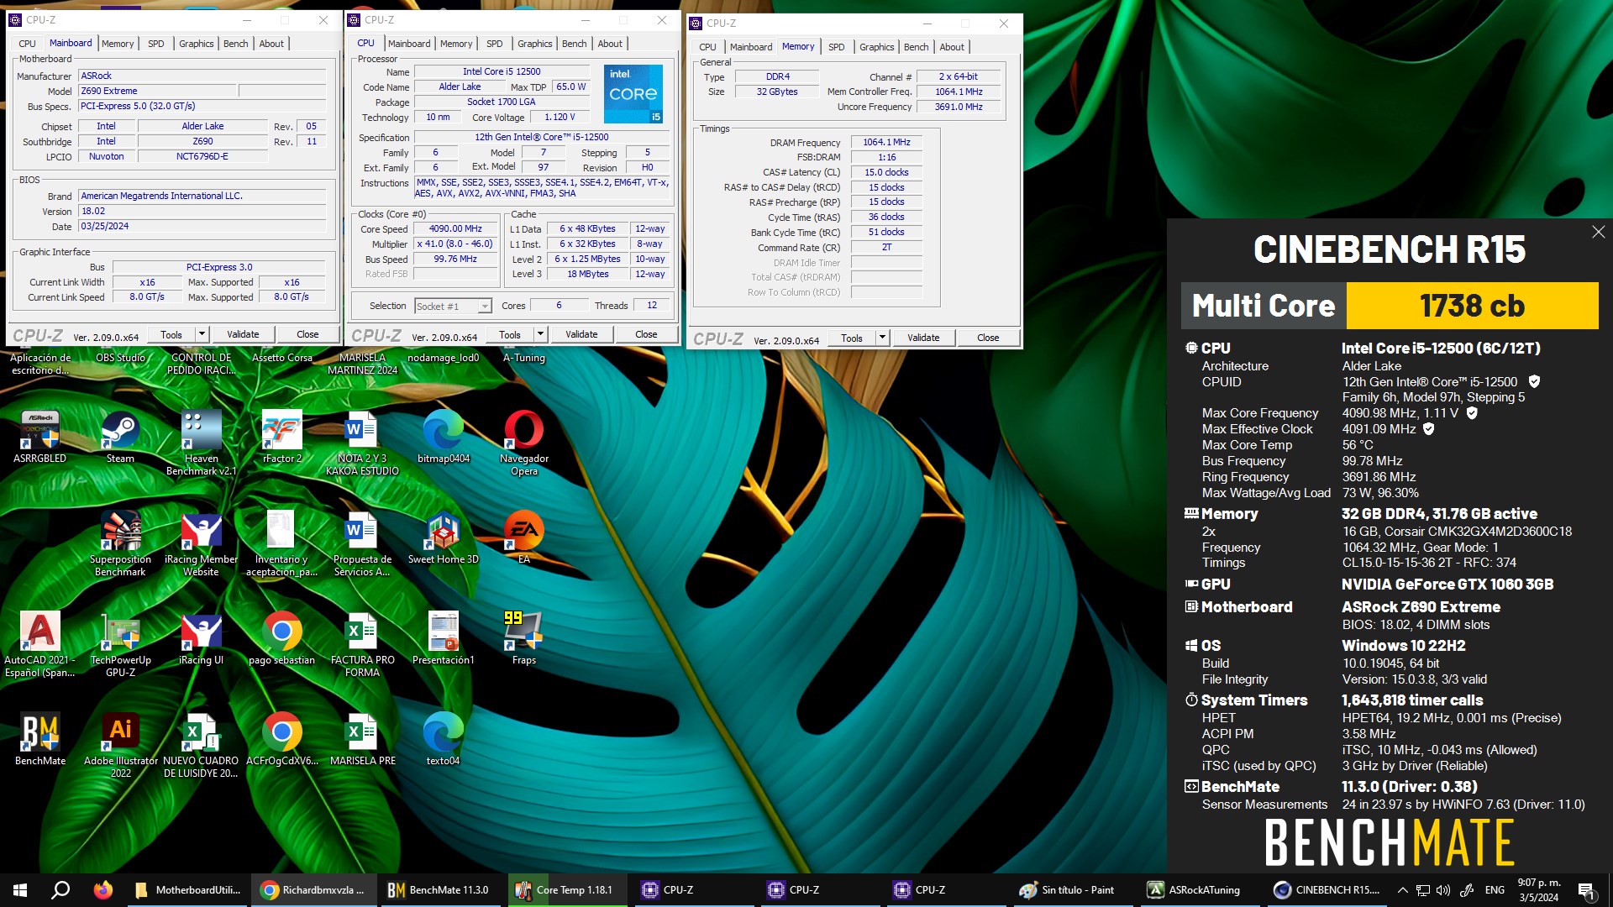The image size is (1613, 907).
Task: Open the notification center icon
Action: [1586, 891]
